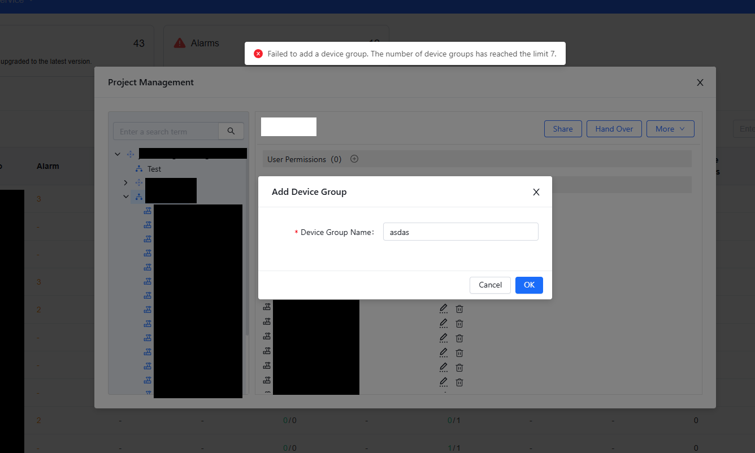The height and width of the screenshot is (453, 755).
Task: Click the lowest fully visible trash delete icon
Action: [x=459, y=382]
